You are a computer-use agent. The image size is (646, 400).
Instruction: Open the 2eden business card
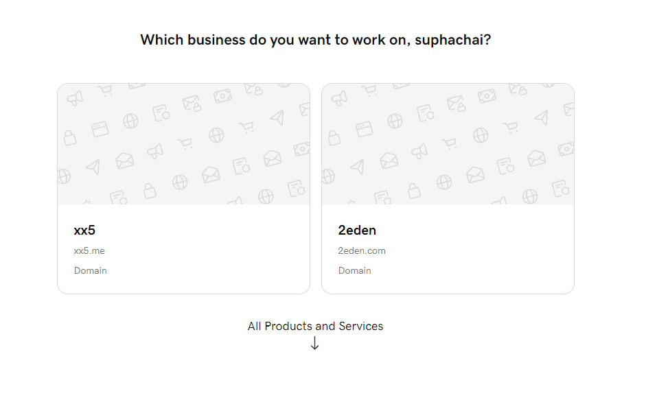(x=448, y=189)
